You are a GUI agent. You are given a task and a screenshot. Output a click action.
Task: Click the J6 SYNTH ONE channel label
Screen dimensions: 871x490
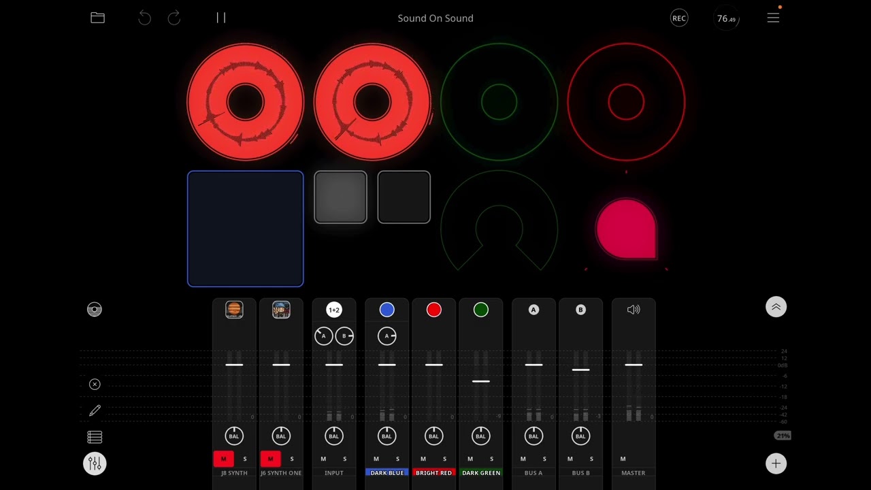[281, 473]
